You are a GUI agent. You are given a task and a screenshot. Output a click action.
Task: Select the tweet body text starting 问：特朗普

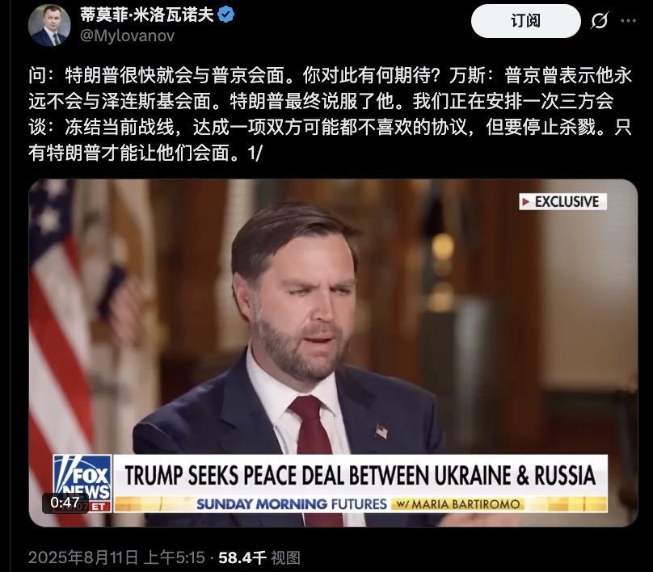[x=330, y=114]
